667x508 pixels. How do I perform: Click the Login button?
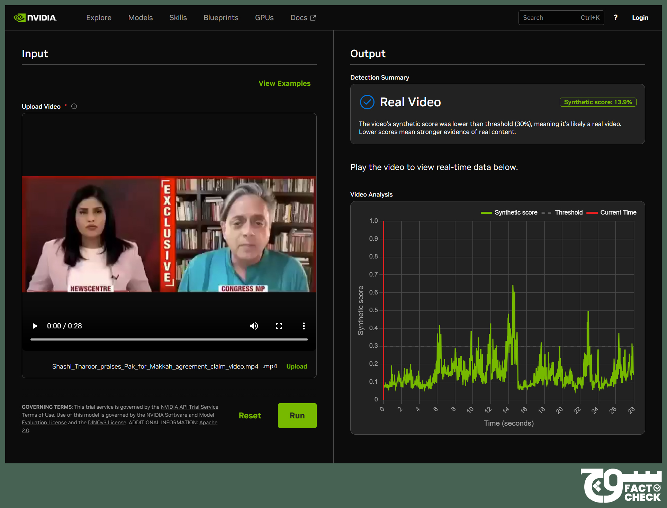(640, 18)
